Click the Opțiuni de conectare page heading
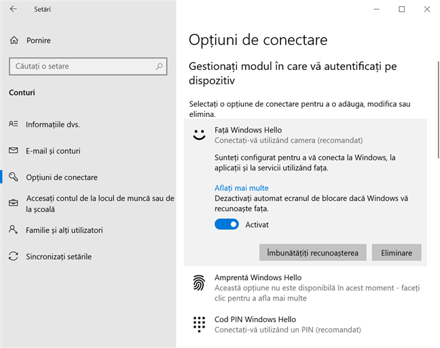Image resolution: width=440 pixels, height=348 pixels. pyautogui.click(x=258, y=40)
